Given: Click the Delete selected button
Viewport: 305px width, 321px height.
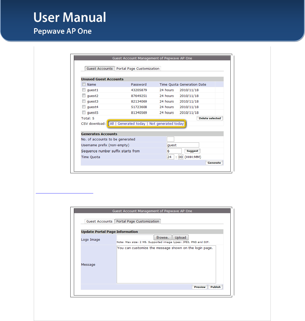Looking at the screenshot, I should click(210, 118).
